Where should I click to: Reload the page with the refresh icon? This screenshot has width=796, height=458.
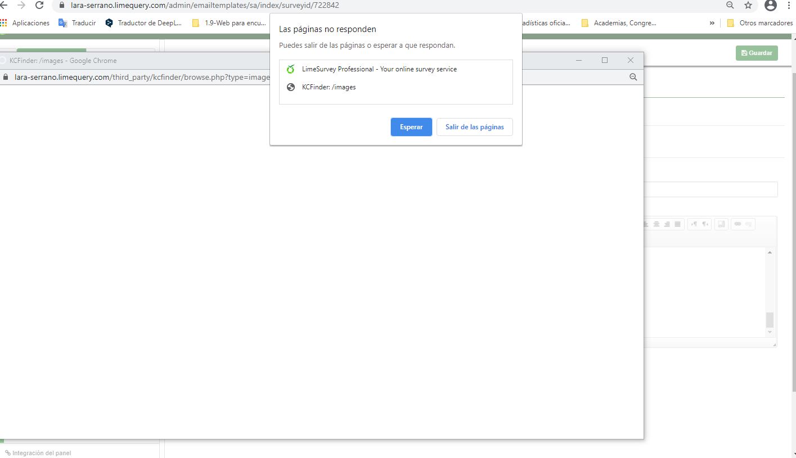point(39,5)
